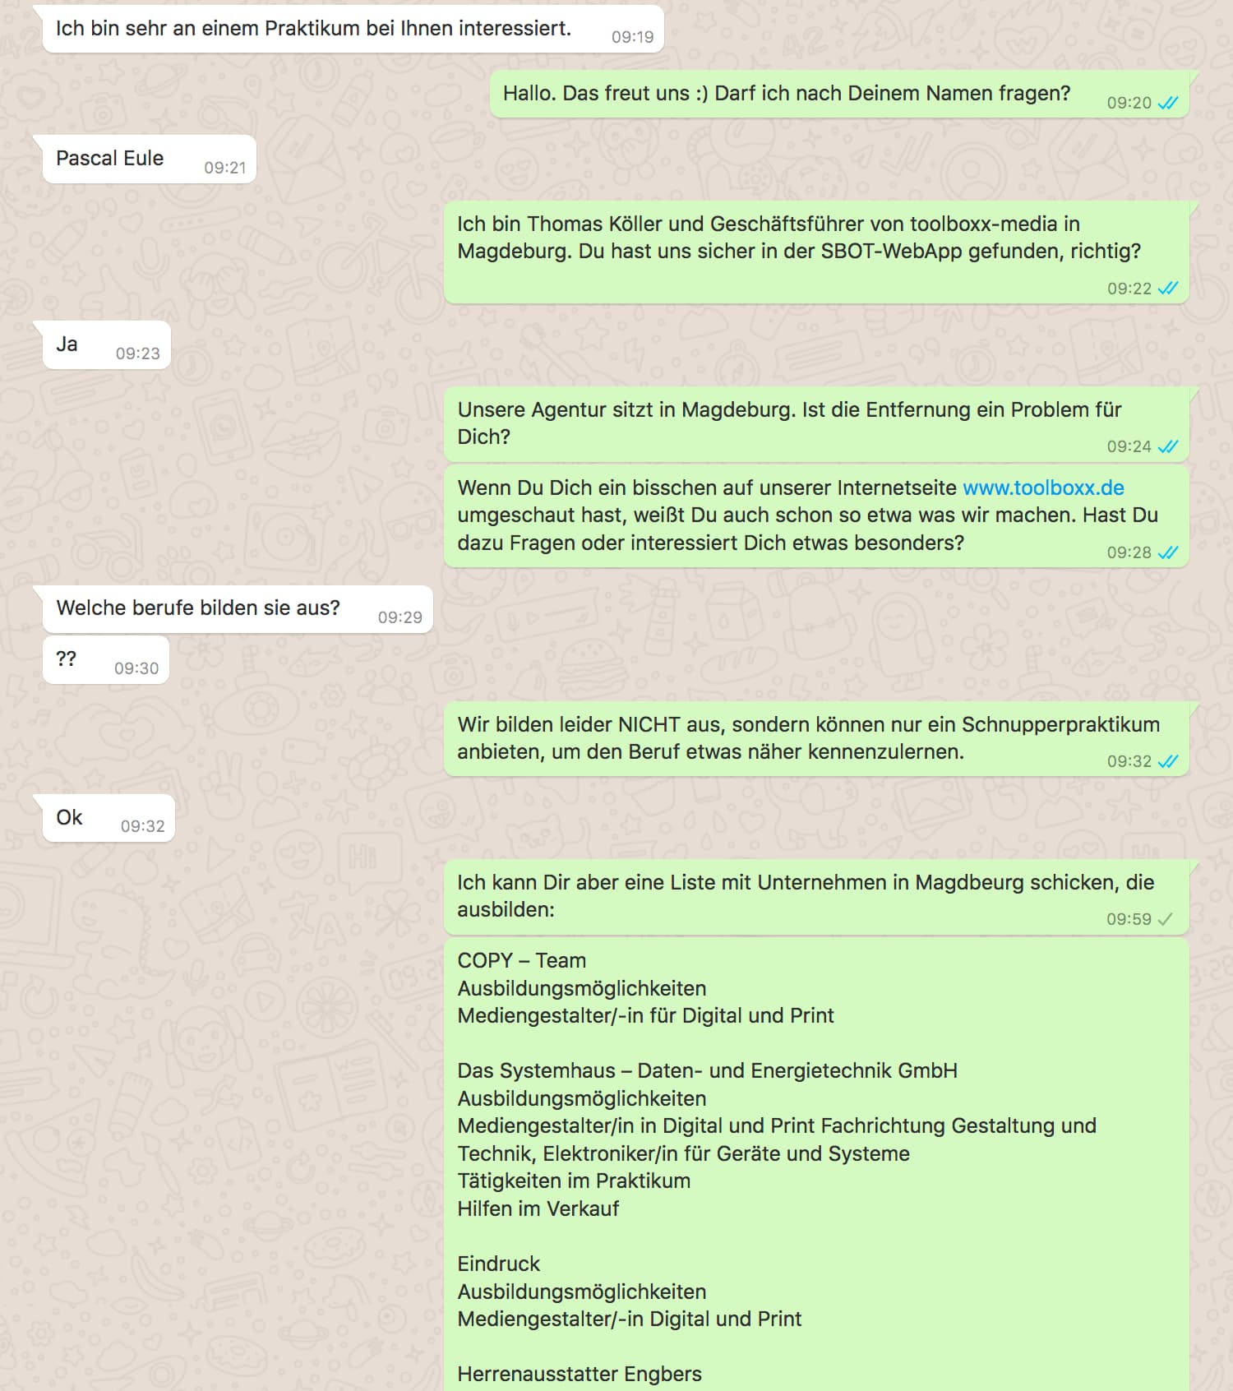The image size is (1233, 1391).
Task: Click the 09:21 timestamp on Pascal Eule message
Action: 225,168
